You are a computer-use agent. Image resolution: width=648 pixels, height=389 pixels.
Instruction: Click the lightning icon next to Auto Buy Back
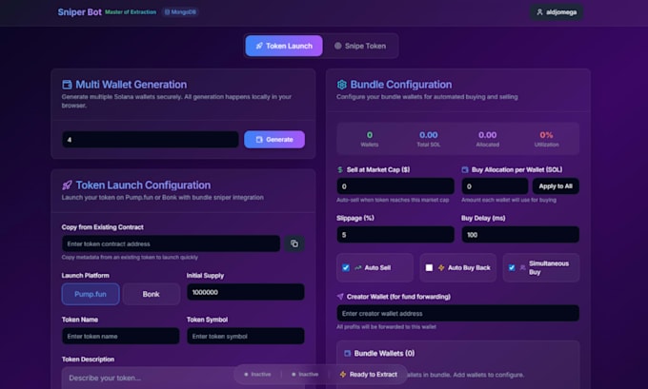point(441,267)
